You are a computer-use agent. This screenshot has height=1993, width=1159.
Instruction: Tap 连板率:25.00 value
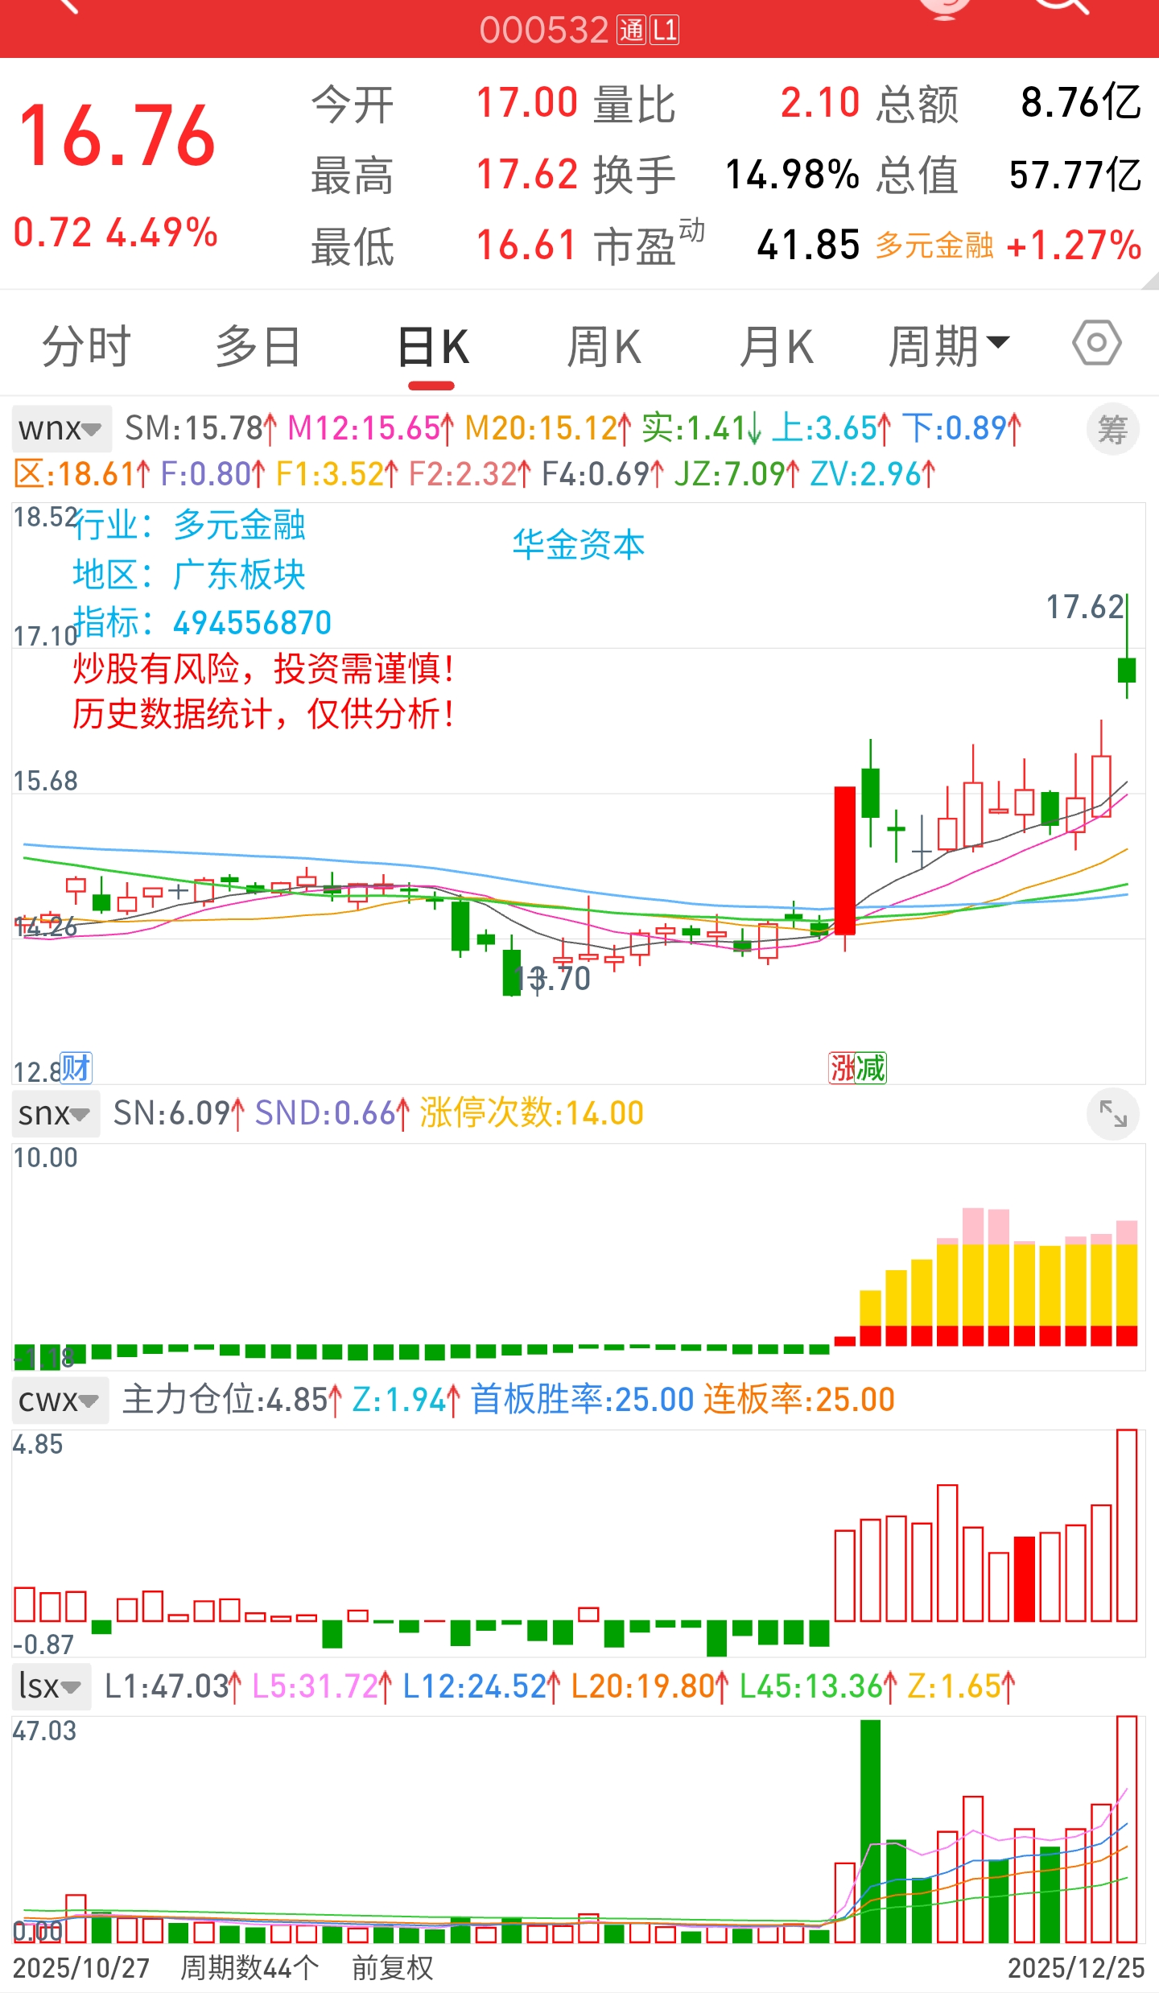point(799,1401)
